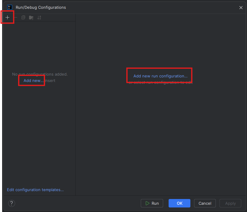Remove a configuration using the minus icon
Image resolution: width=247 pixels, height=212 pixels.
click(15, 17)
